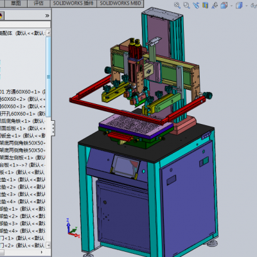Switch to the 评估 tab
Screen dimensions: 257x257
click(x=39, y=3)
